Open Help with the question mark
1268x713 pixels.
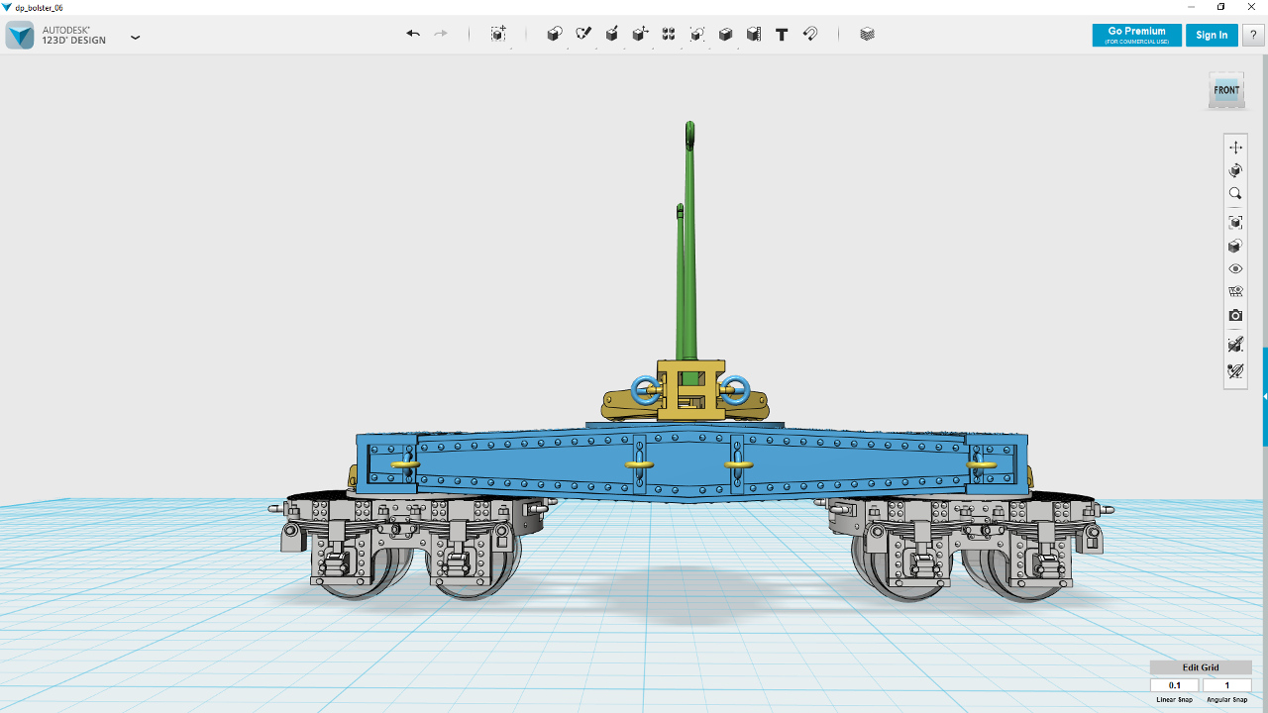pyautogui.click(x=1253, y=35)
